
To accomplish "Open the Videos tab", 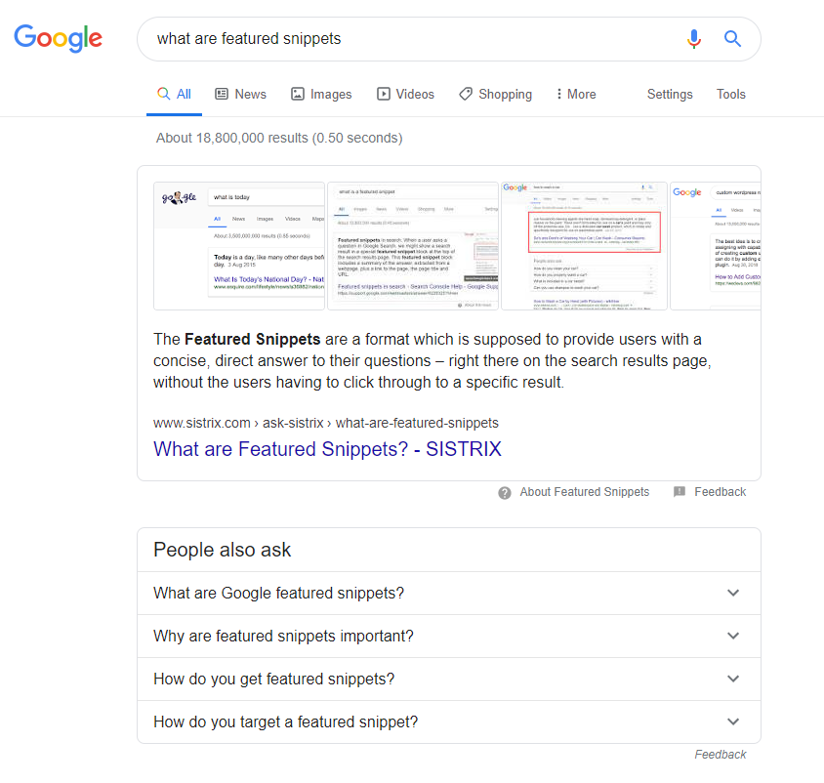I will (x=405, y=94).
